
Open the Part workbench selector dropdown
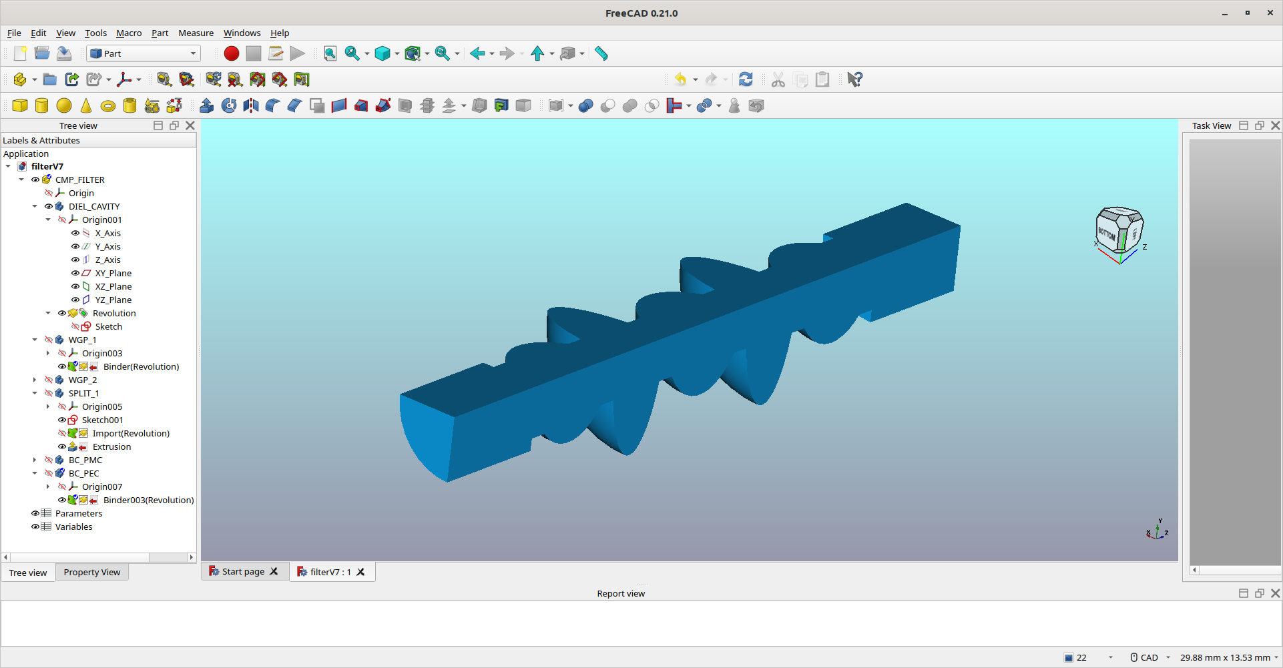pos(144,53)
